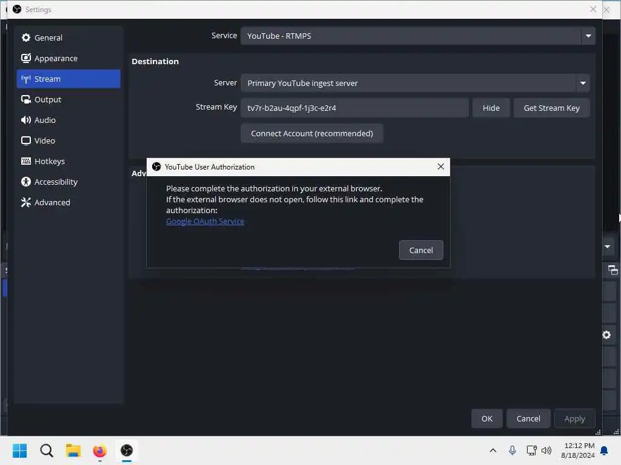The image size is (621, 465).
Task: Click the pop-out dock icon in OBS window
Action: [x=613, y=270]
